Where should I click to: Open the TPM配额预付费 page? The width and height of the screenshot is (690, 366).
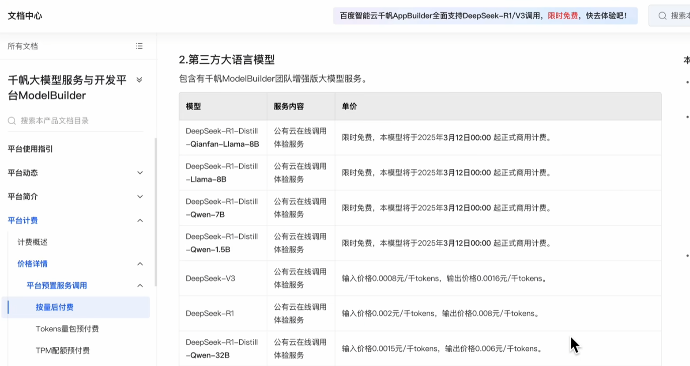tap(63, 350)
